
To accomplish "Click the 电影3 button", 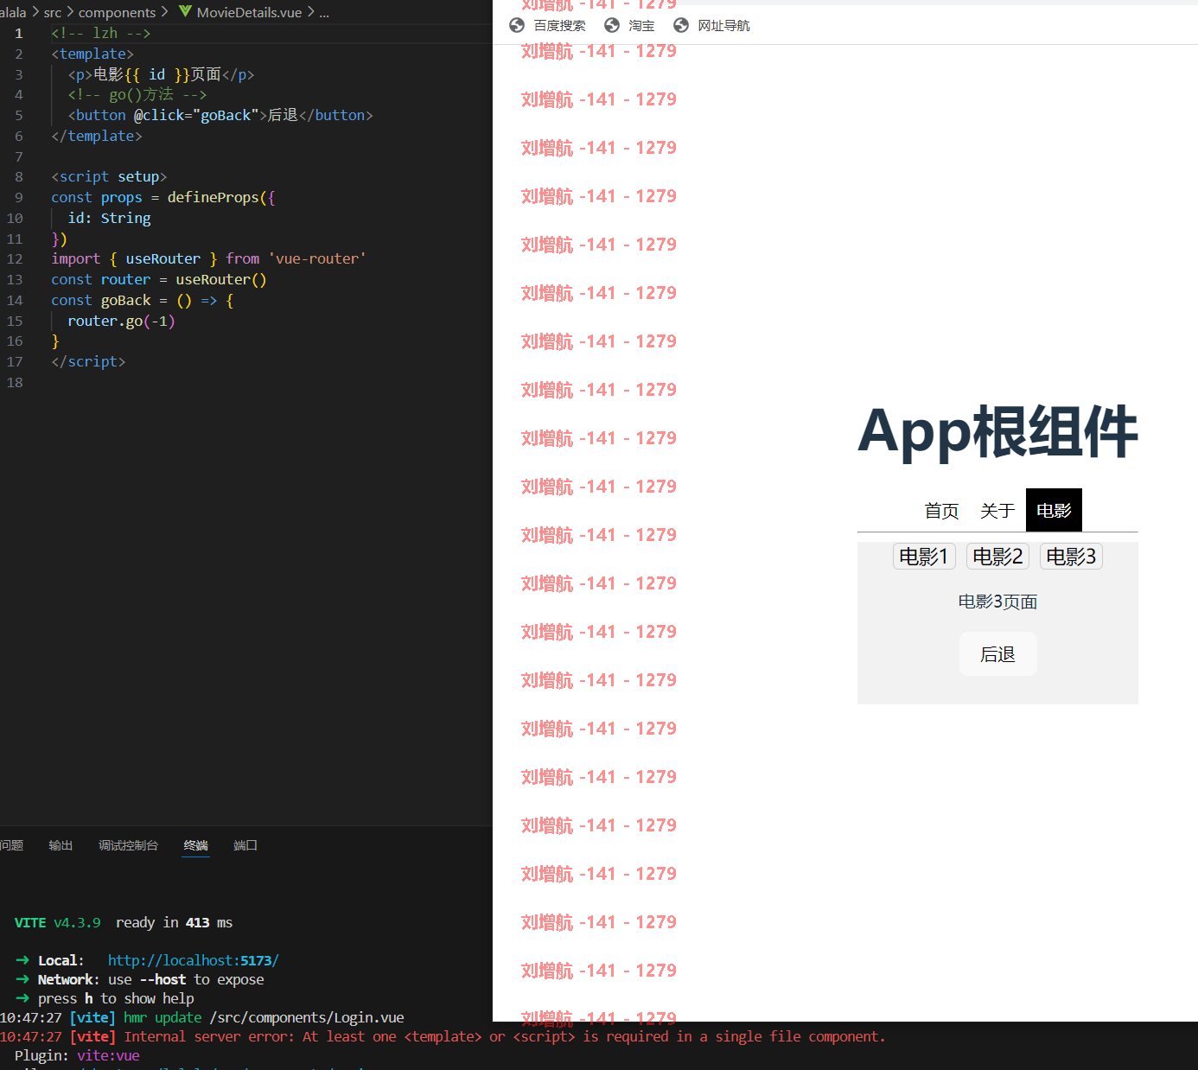I will [x=1071, y=557].
